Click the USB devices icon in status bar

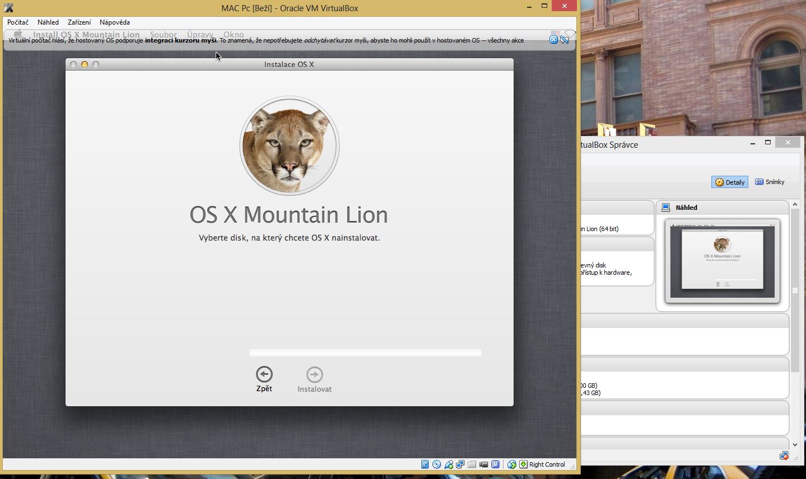tap(449, 464)
